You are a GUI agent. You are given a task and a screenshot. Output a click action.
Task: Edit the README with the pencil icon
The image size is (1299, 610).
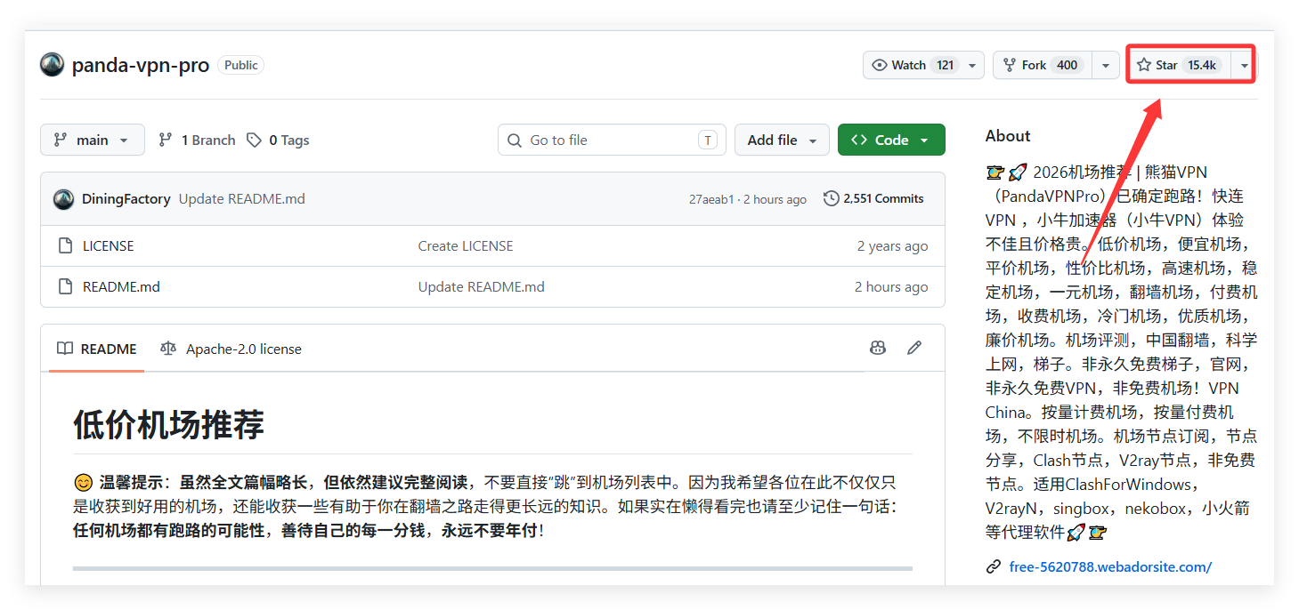click(x=914, y=348)
